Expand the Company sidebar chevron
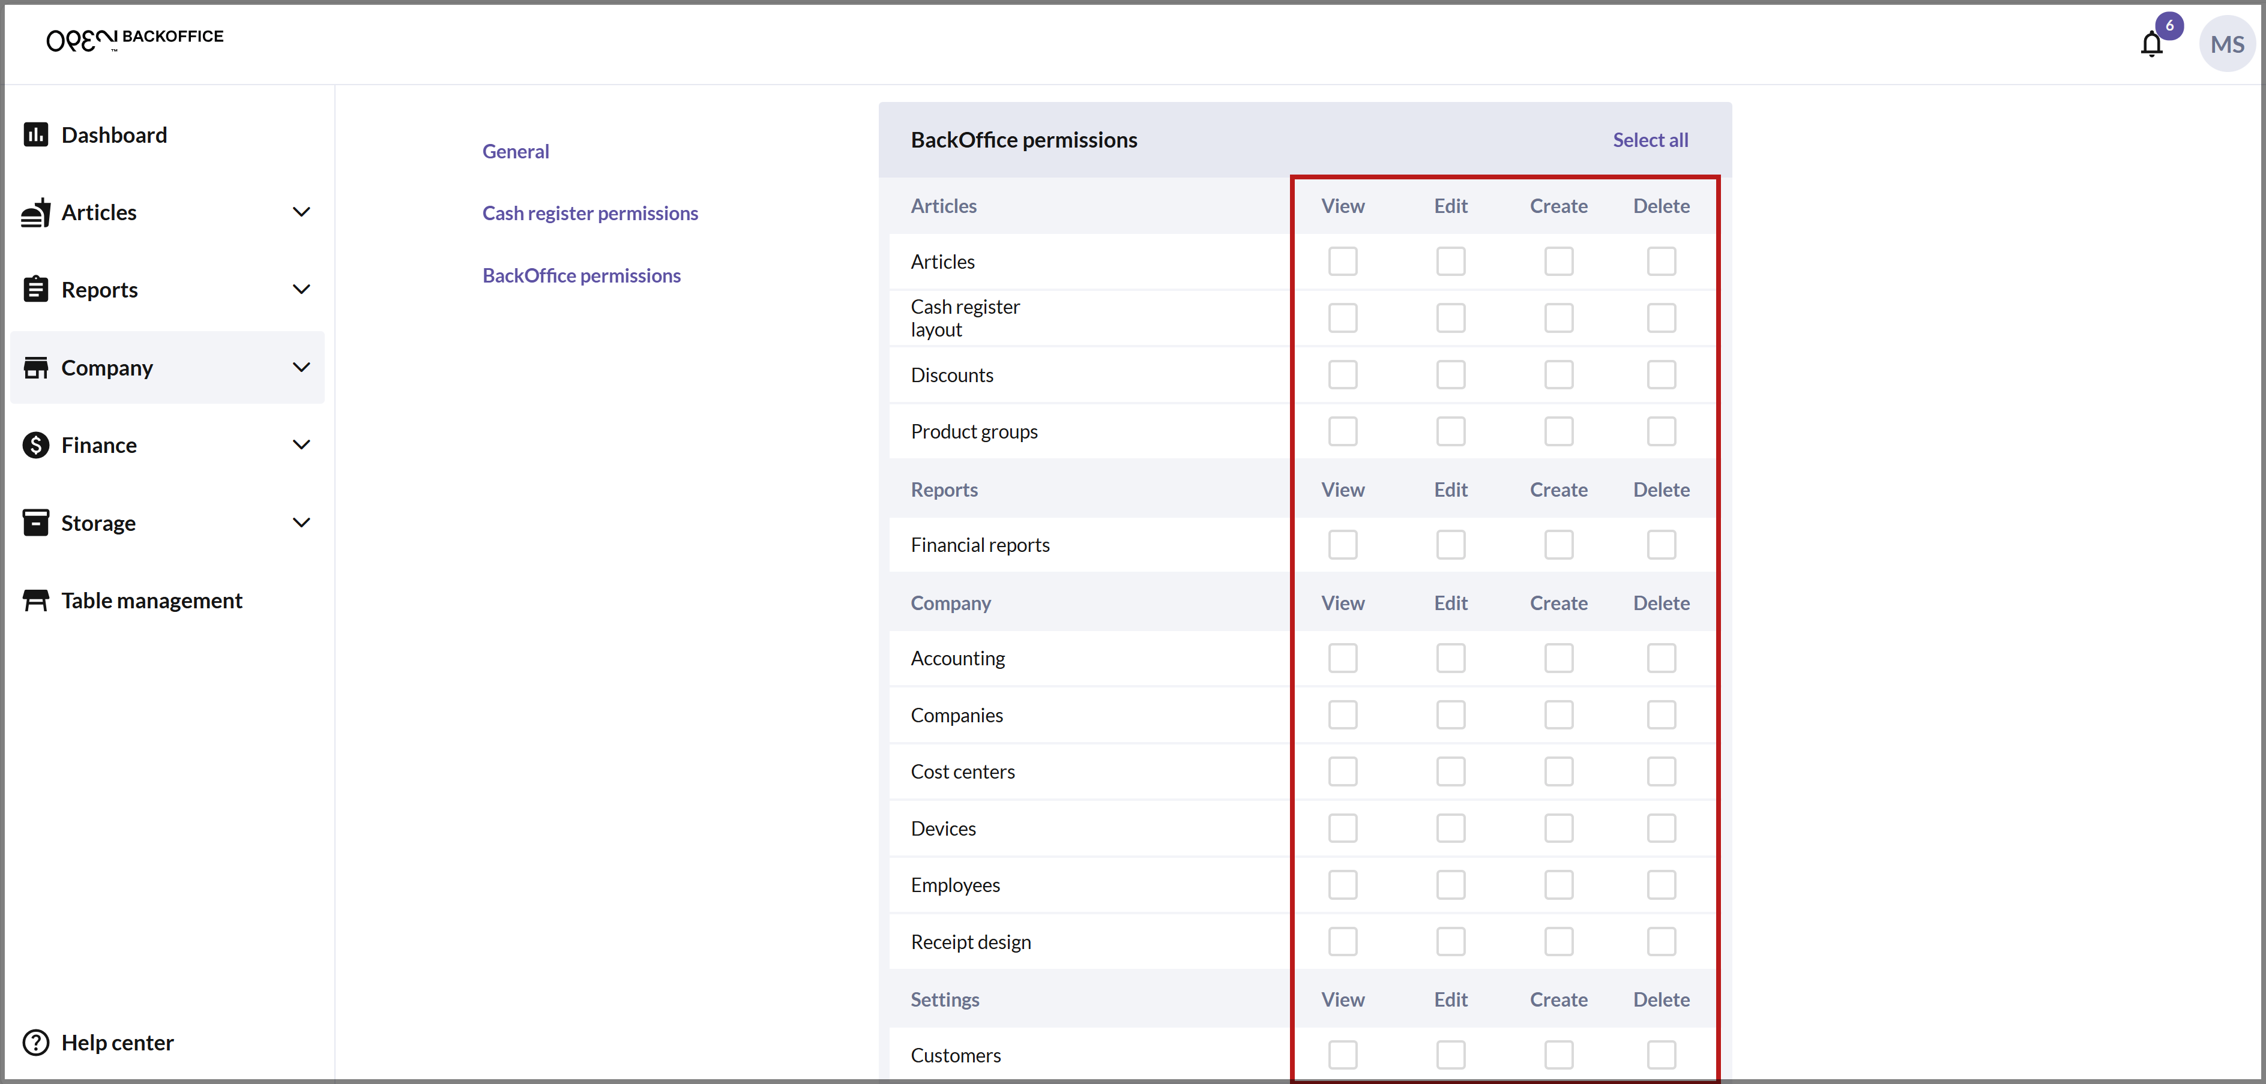 coord(301,368)
